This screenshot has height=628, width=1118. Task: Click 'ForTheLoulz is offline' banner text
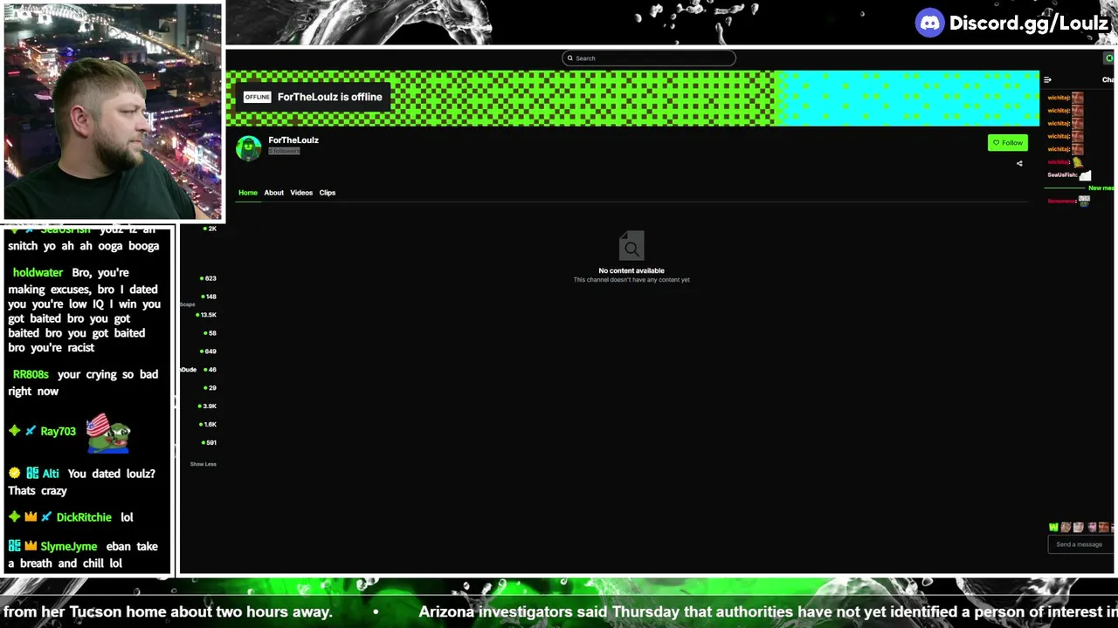pyautogui.click(x=329, y=97)
